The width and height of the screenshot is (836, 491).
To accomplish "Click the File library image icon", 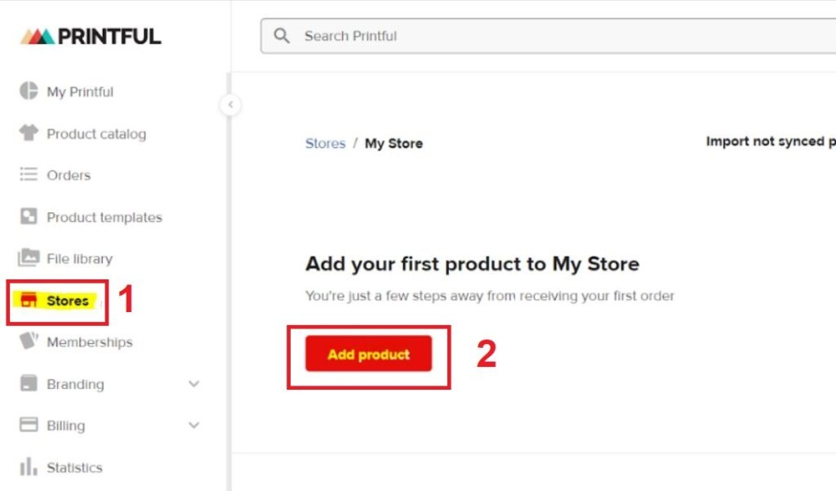I will 29,258.
